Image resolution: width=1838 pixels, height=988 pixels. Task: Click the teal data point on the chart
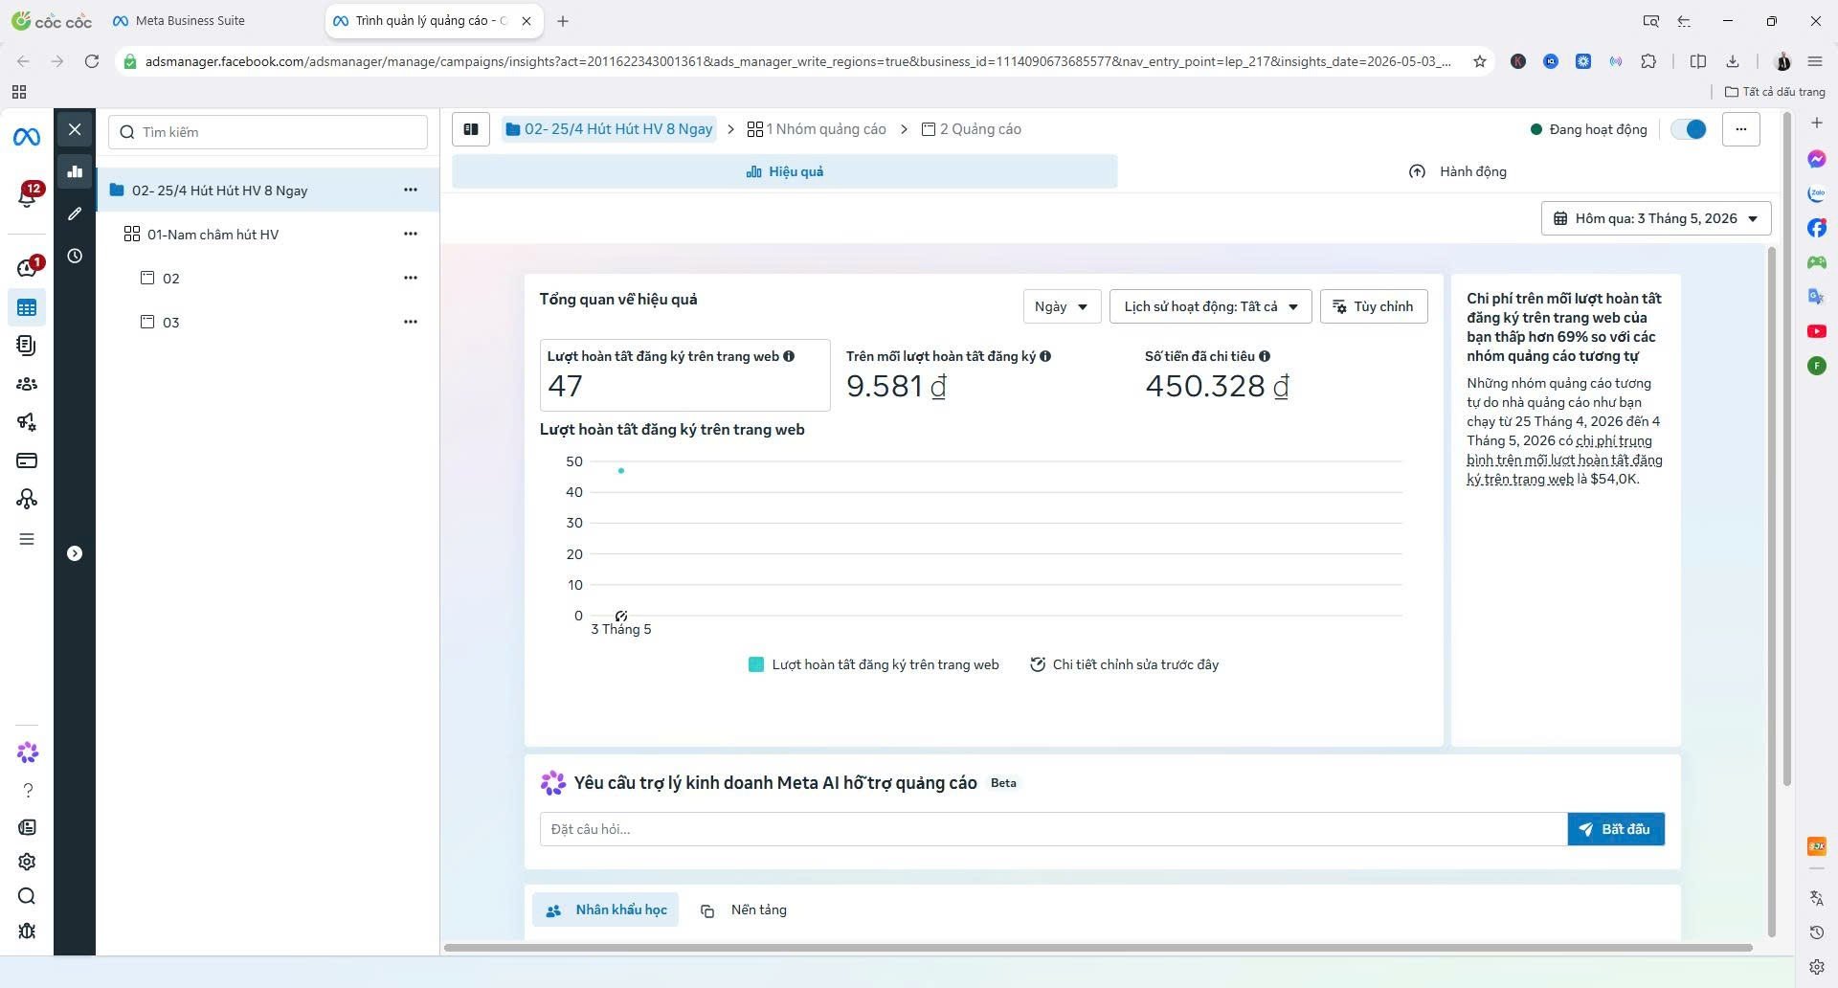(621, 471)
